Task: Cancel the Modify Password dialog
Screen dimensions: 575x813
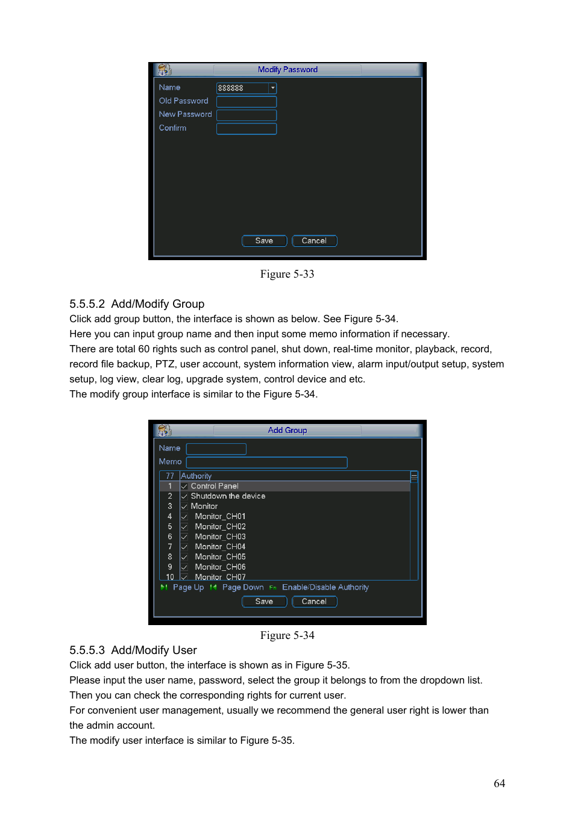Action: point(314,241)
